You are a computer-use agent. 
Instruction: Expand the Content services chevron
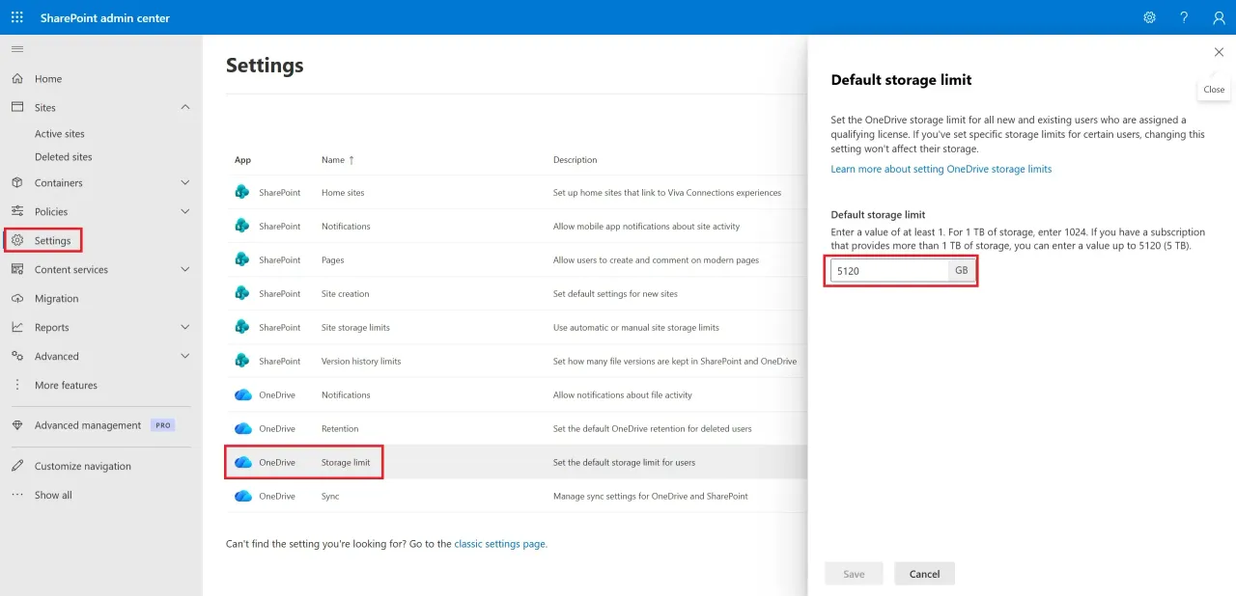[185, 270]
